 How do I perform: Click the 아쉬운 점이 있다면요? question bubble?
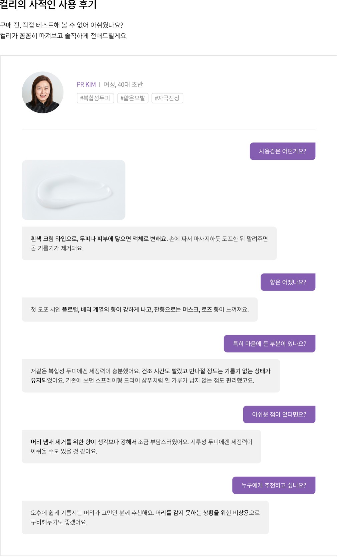[x=279, y=414]
